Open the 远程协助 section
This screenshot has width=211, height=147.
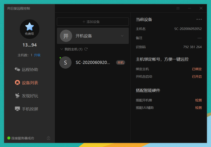point(26,69)
